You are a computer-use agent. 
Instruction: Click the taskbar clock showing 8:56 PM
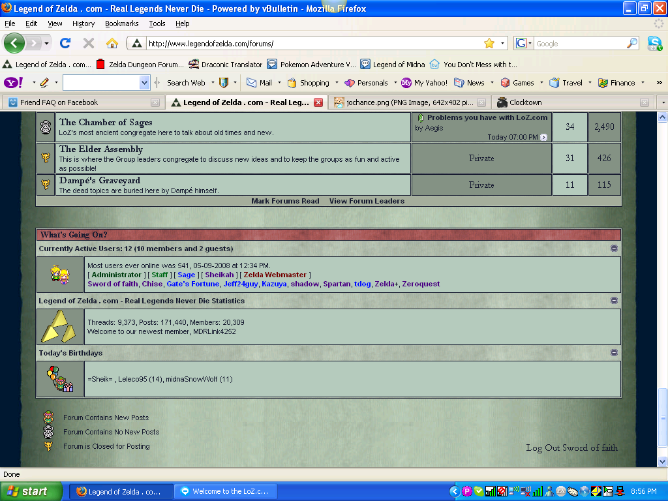pos(644,492)
